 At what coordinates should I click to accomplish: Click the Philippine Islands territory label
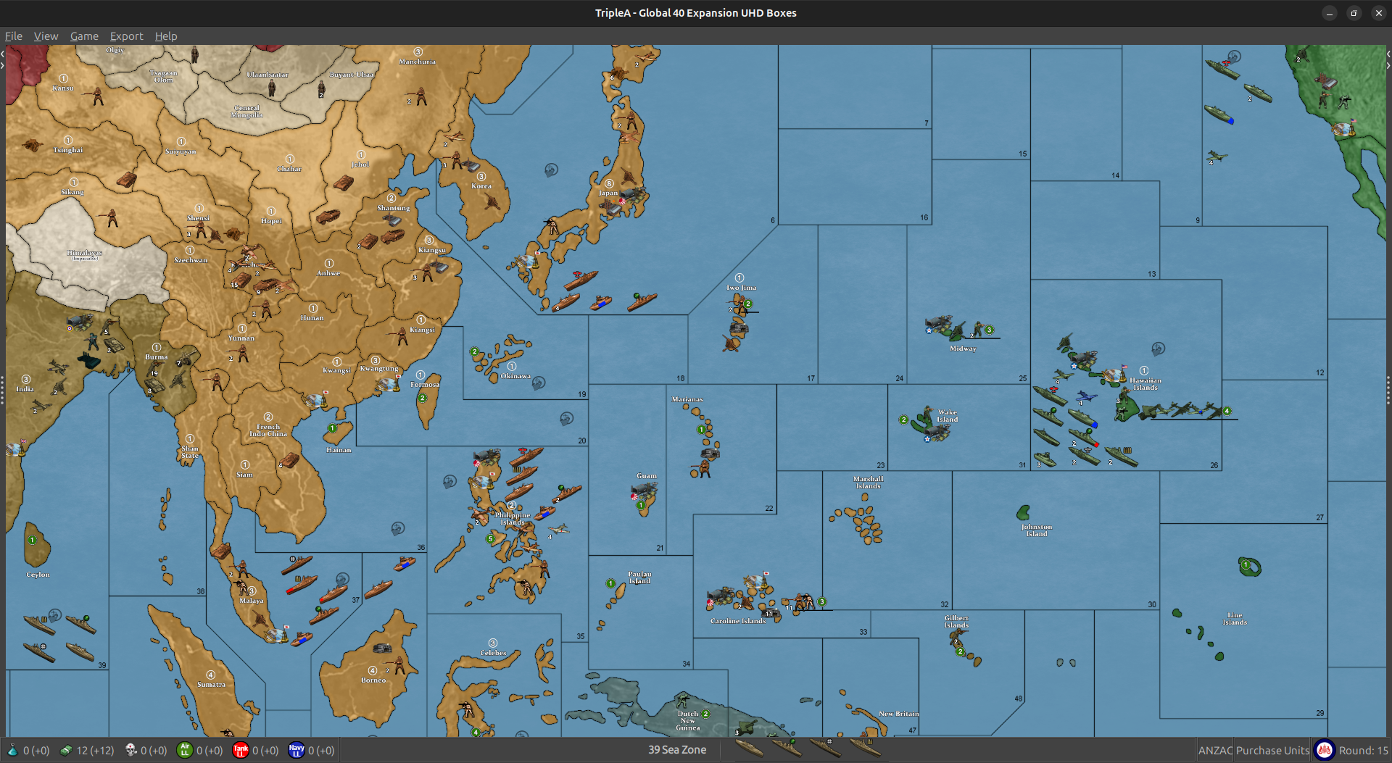(513, 519)
